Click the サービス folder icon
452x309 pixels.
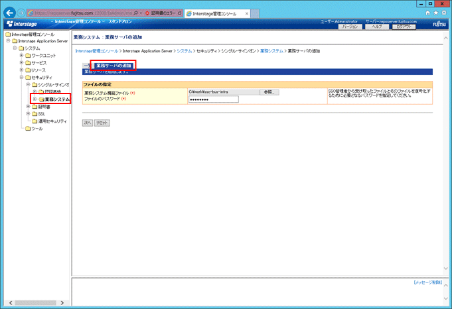28,63
